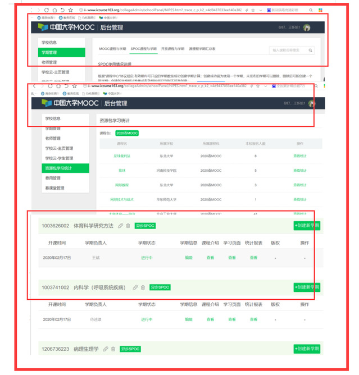
Task: Click 查看 under 学习页面 in 内科学 semester row
Action: 231,319
